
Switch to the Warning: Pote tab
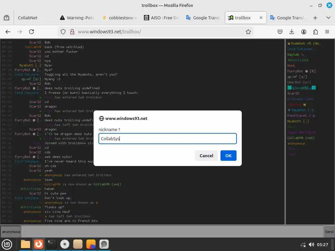(77, 18)
